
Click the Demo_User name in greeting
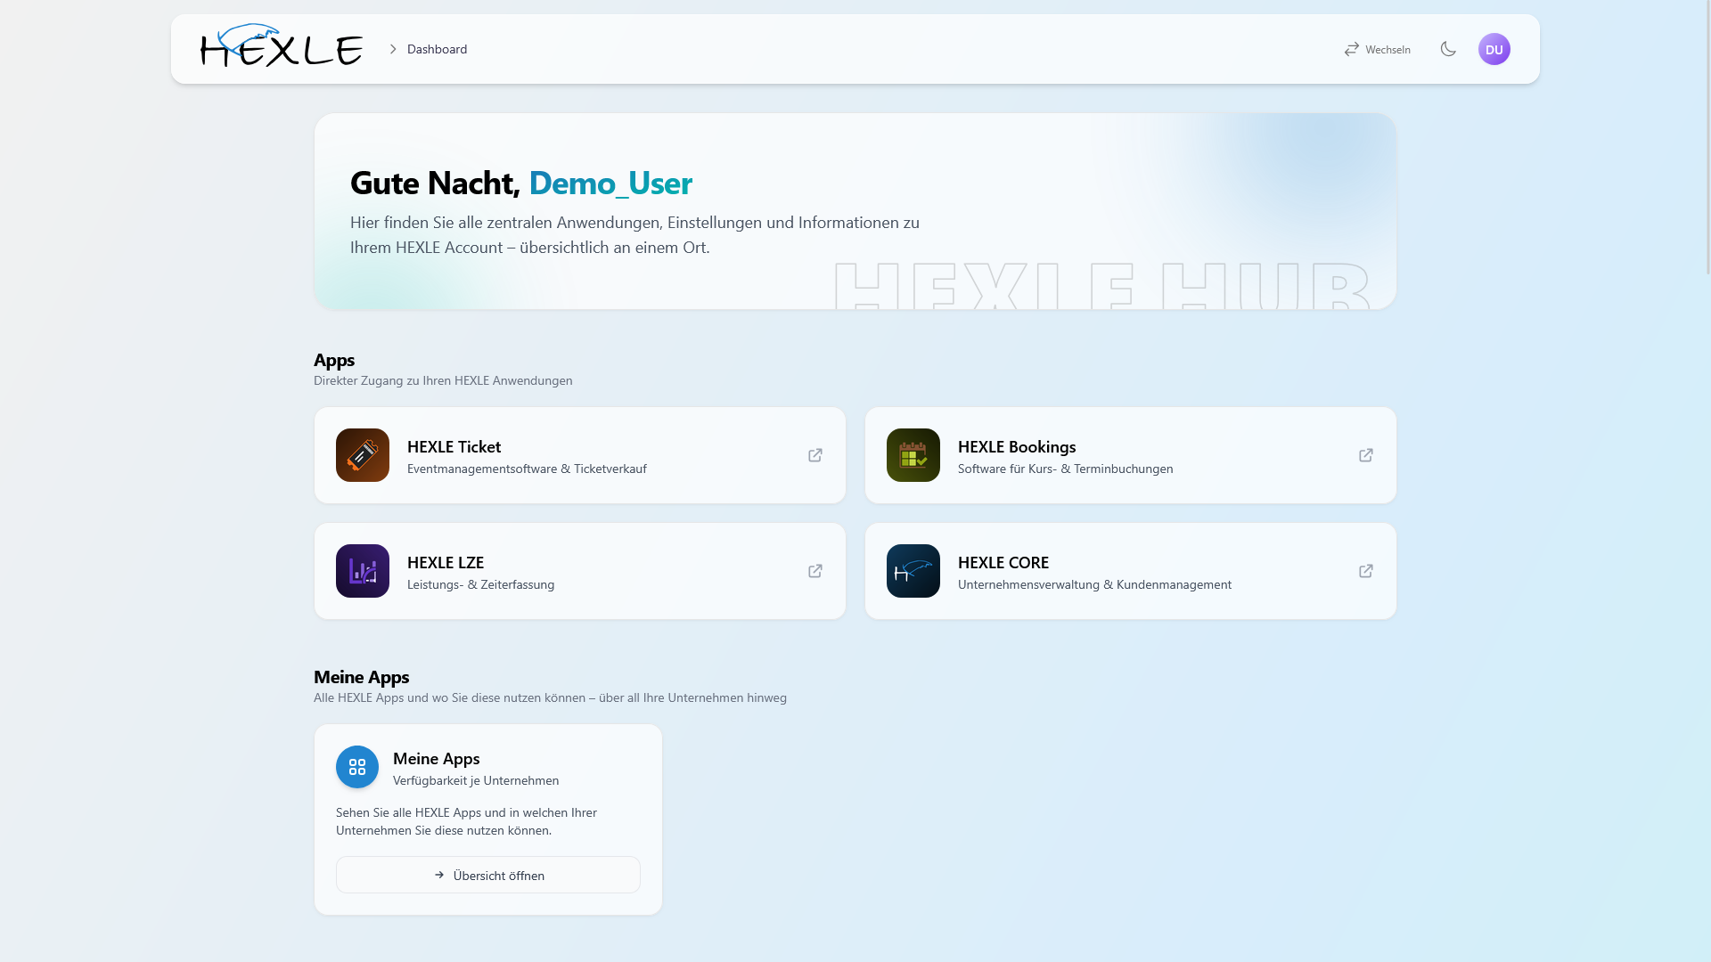(610, 183)
